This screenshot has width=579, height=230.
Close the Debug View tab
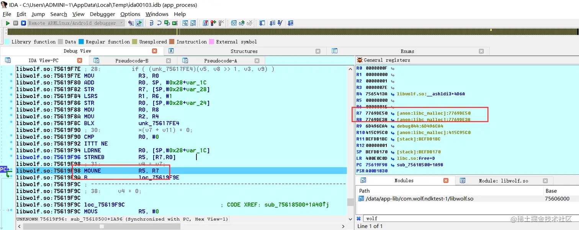(x=154, y=51)
